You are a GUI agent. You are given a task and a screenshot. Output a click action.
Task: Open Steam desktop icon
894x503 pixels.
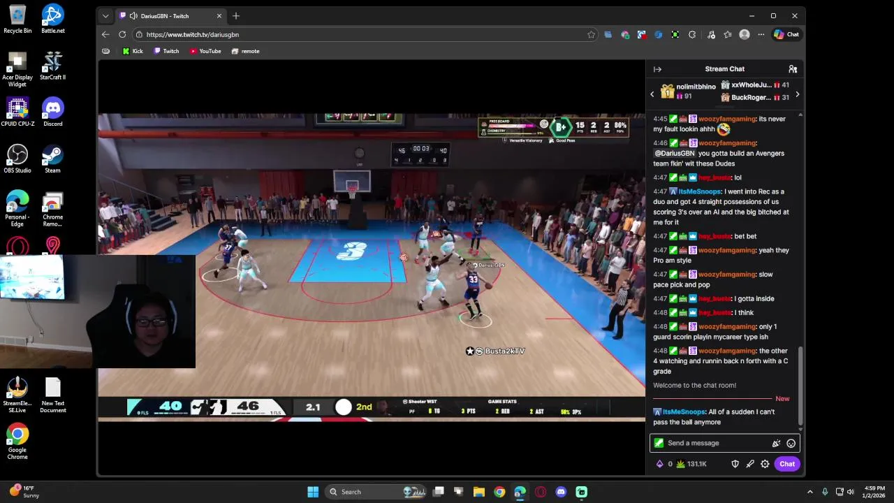(53, 159)
